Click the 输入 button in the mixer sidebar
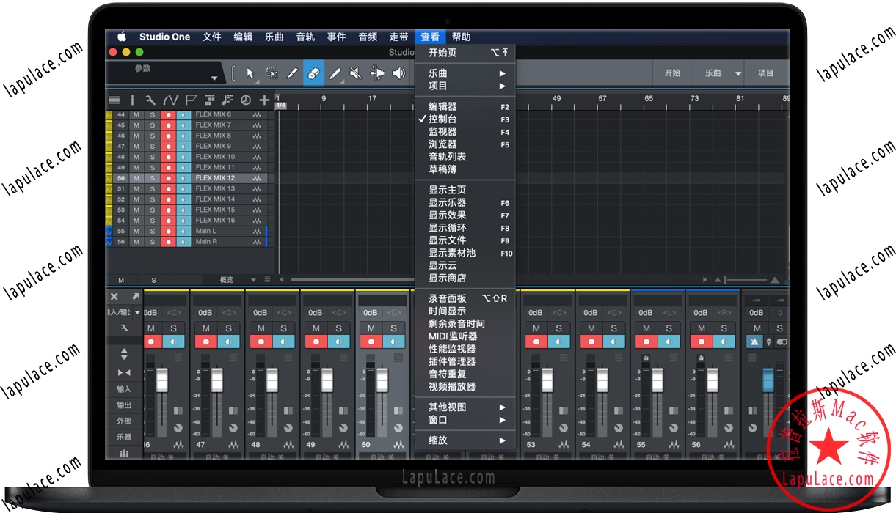The image size is (896, 513). click(124, 389)
